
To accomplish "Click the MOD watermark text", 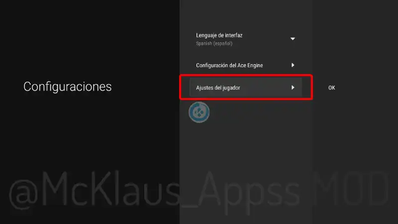I will click(351, 189).
